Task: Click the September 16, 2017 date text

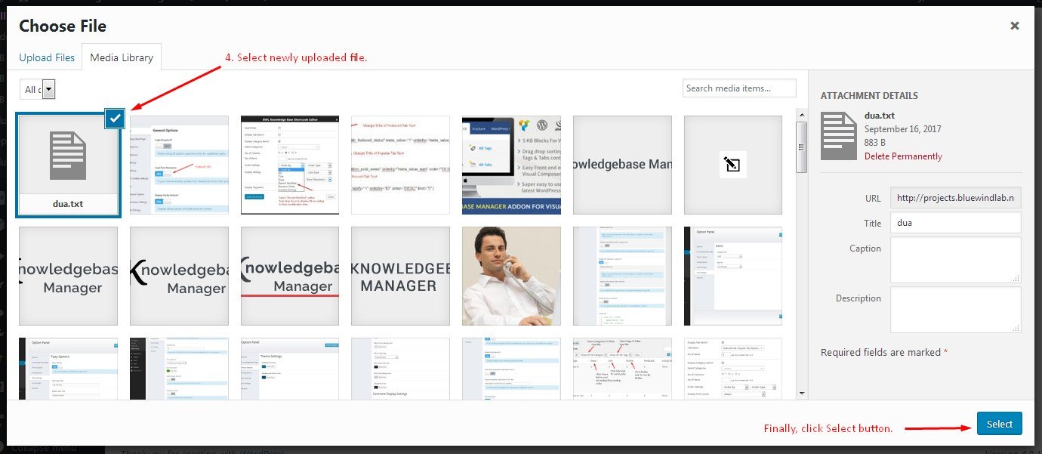Action: click(903, 129)
